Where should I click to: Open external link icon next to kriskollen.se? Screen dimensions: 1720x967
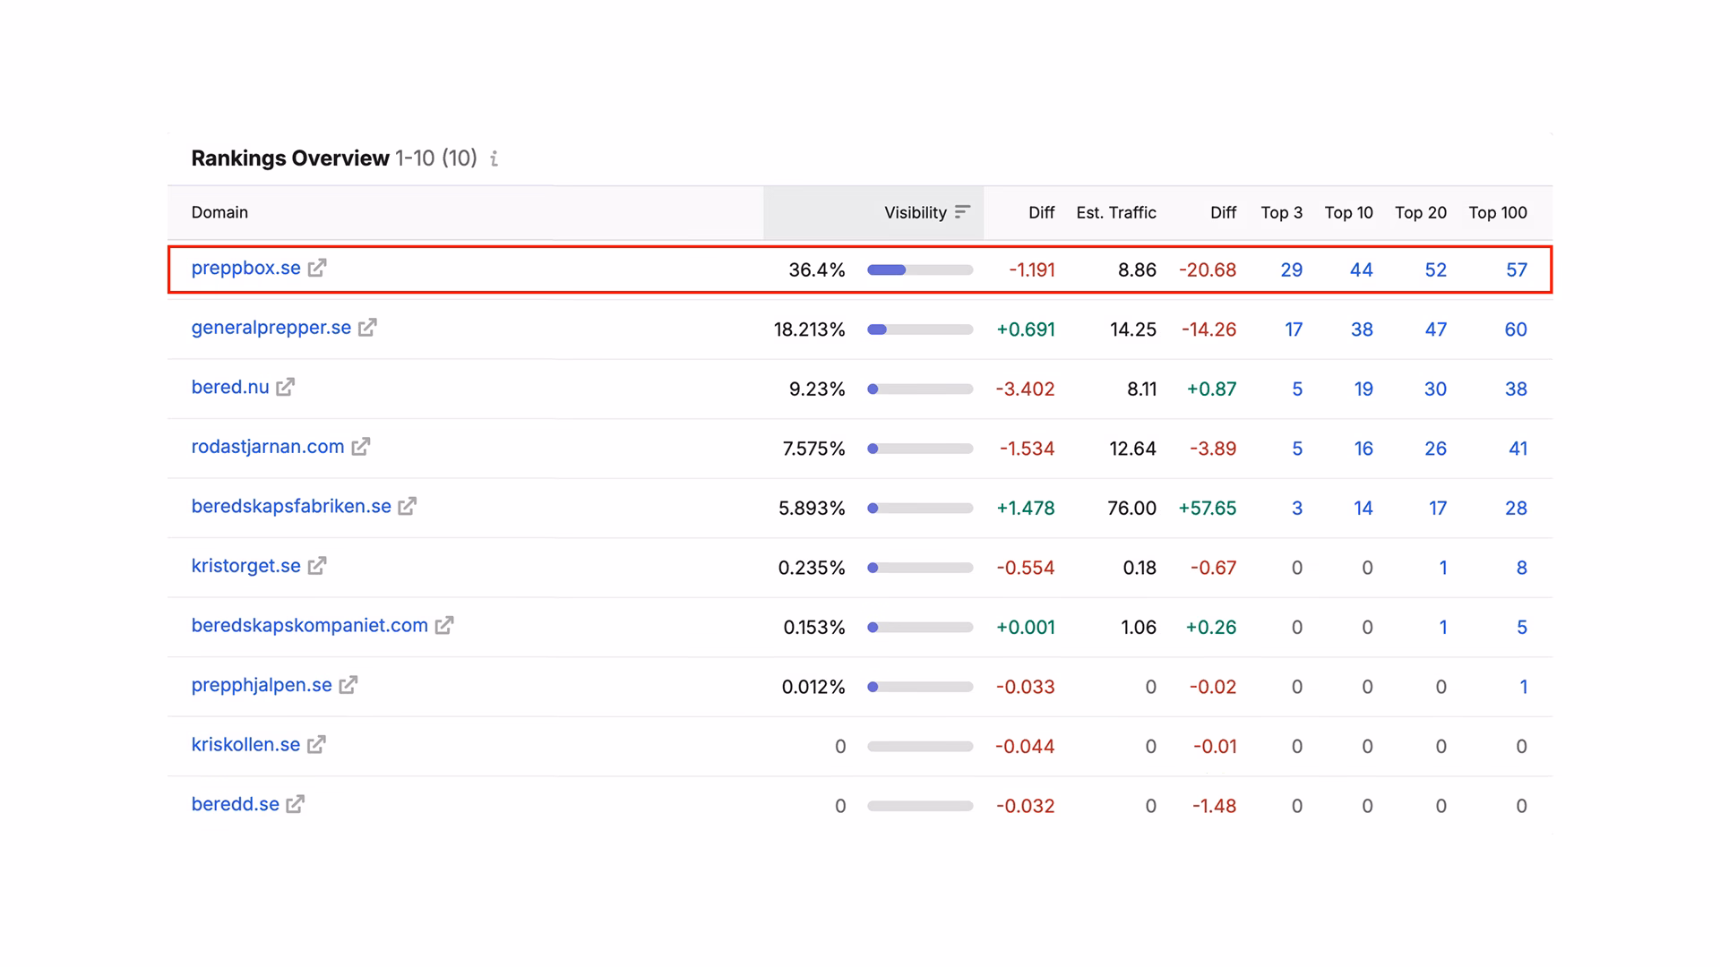coord(316,745)
